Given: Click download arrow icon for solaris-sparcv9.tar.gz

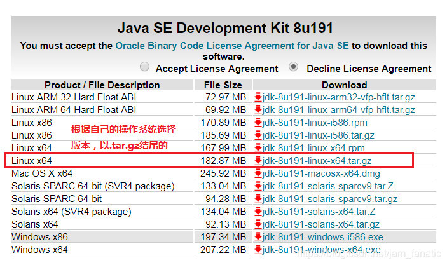Looking at the screenshot, I should coord(258,199).
